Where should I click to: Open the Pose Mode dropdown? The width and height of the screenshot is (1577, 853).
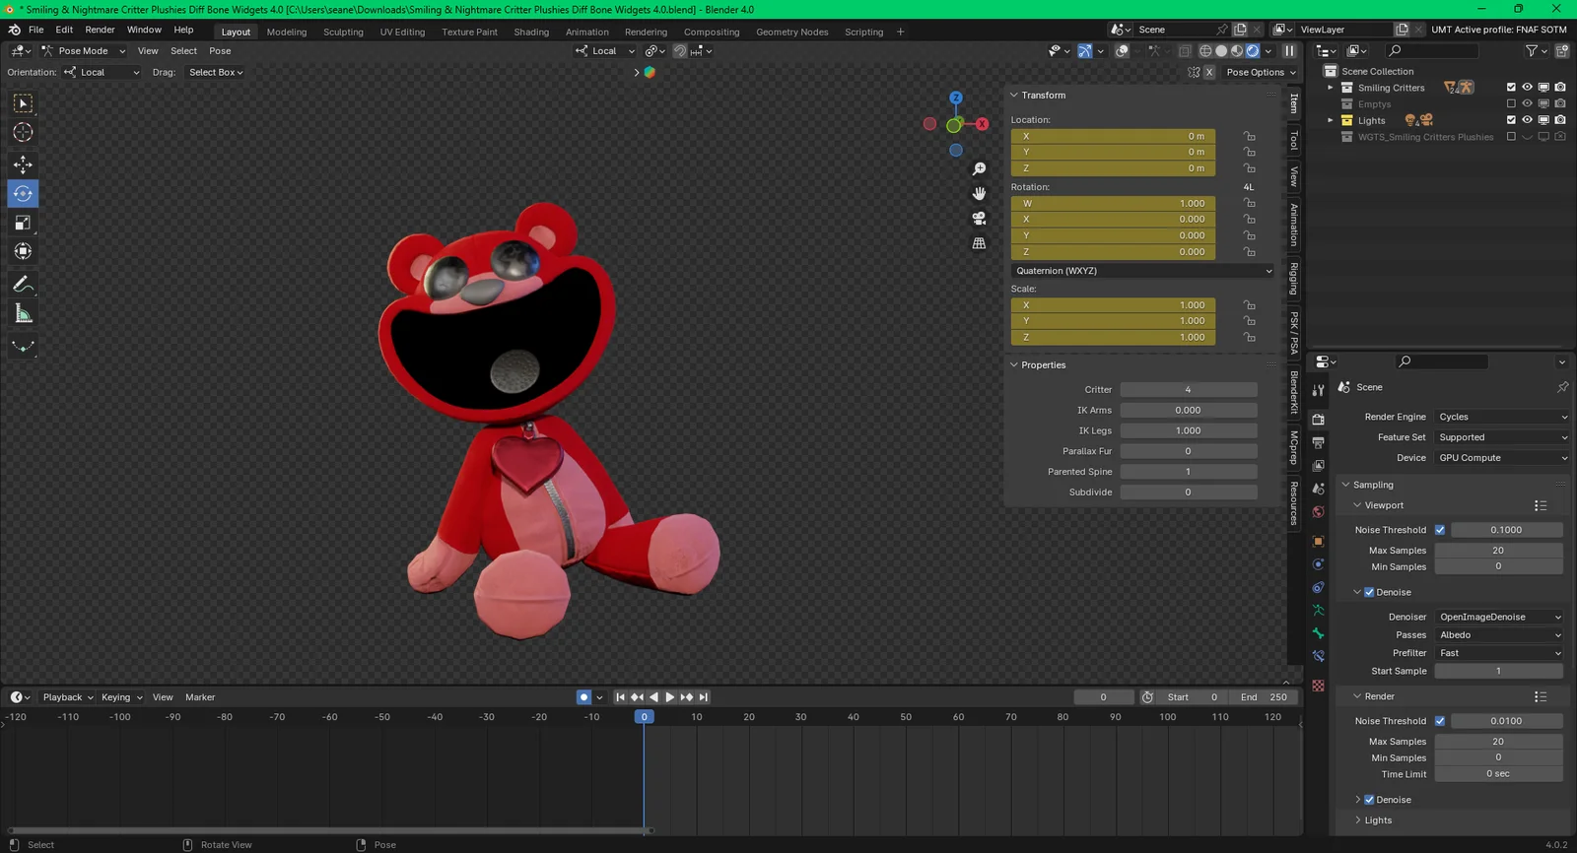click(84, 51)
